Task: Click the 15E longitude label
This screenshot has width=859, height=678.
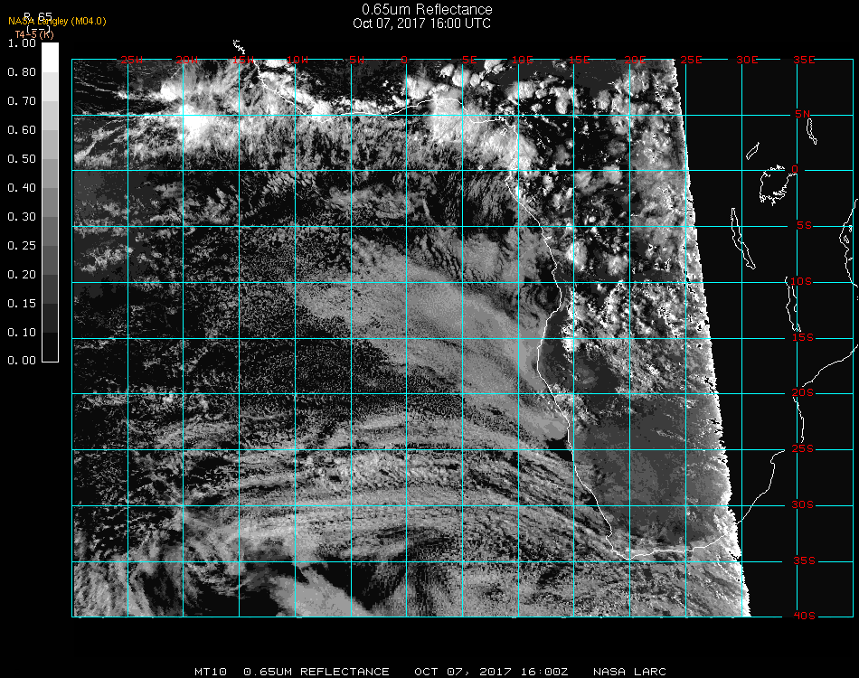Action: tap(579, 60)
